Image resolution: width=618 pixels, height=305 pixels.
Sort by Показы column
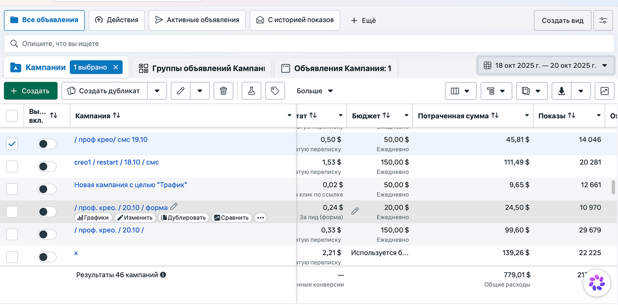(x=571, y=116)
